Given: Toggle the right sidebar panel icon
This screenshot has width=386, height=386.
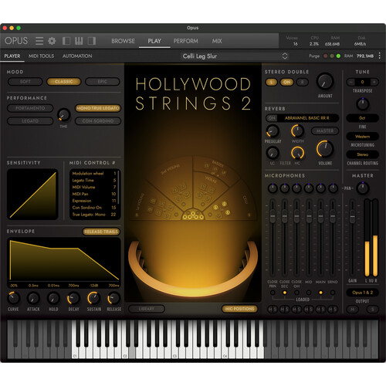Looking at the screenshot, I should pyautogui.click(x=92, y=41).
